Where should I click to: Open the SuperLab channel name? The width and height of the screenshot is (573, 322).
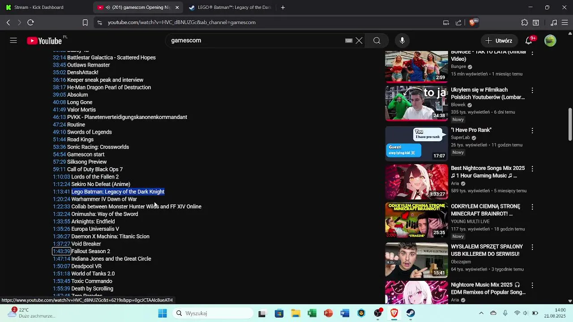click(460, 138)
